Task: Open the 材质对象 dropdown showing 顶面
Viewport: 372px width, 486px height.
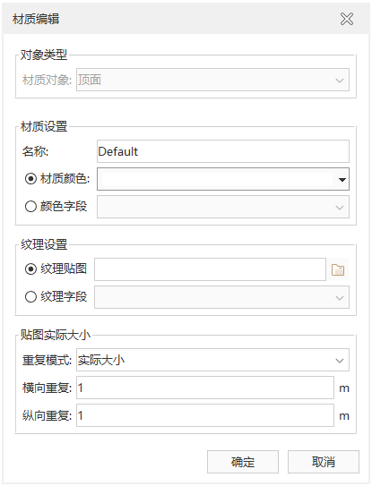Action: pos(212,80)
